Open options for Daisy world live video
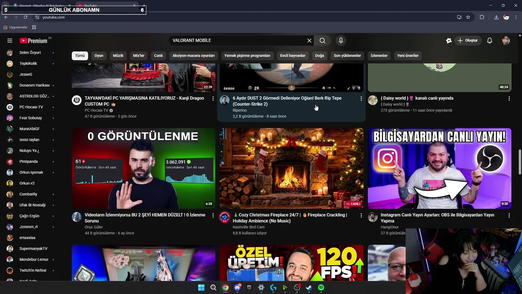The image size is (522, 294). pos(509,98)
